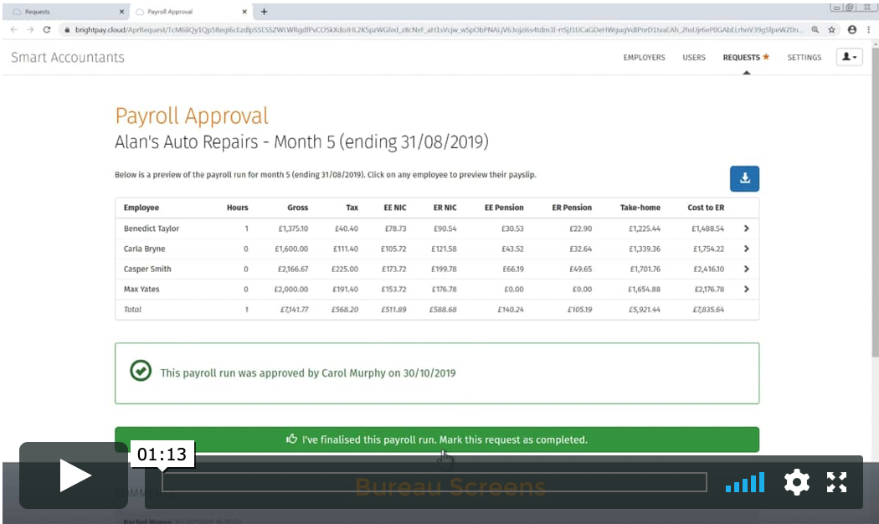This screenshot has height=524, width=879.
Task: Close the Requests browser tab
Action: point(121,12)
